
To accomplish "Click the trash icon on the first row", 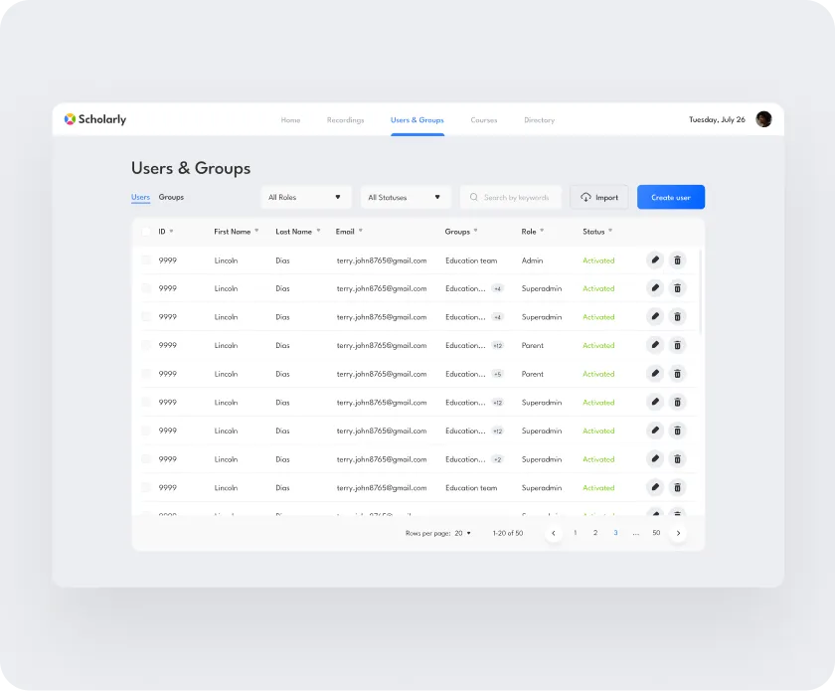I will (x=677, y=259).
